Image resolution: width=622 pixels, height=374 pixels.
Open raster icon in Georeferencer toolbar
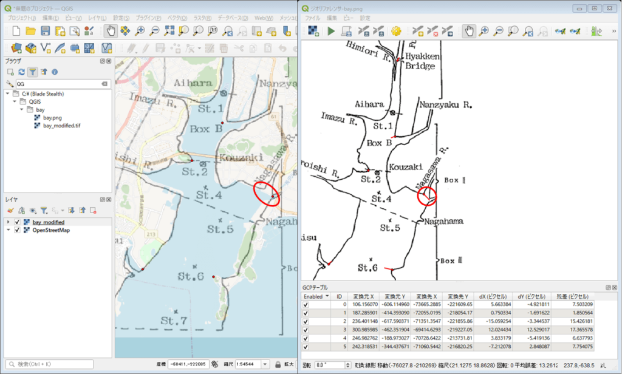[x=313, y=30]
